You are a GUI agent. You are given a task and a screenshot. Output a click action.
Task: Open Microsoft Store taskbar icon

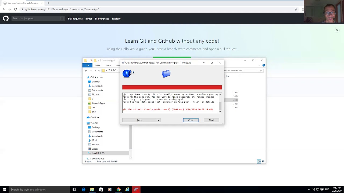[101, 190]
